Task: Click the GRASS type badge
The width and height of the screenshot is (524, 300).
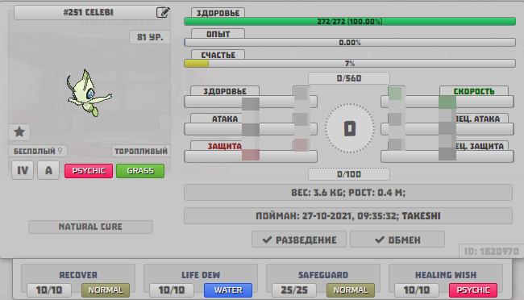Action: click(140, 171)
